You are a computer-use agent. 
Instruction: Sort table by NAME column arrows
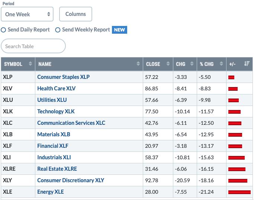click(138, 64)
